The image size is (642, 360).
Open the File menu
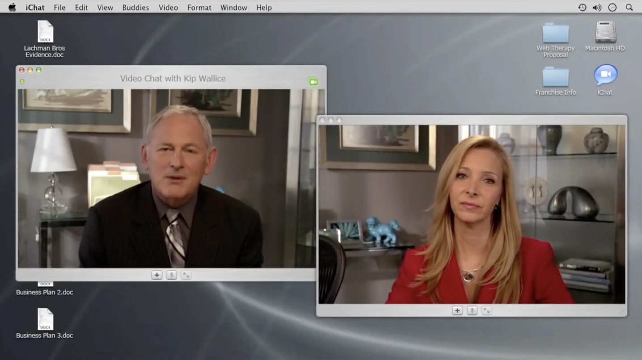[59, 8]
